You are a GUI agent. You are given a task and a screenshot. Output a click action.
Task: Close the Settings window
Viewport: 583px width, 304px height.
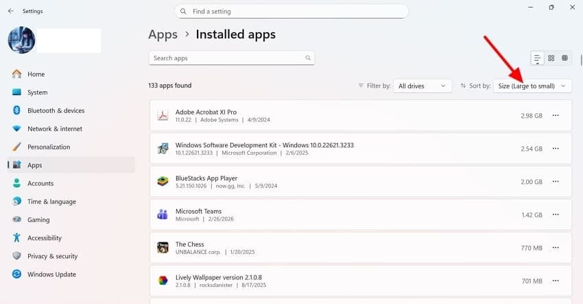point(572,7)
